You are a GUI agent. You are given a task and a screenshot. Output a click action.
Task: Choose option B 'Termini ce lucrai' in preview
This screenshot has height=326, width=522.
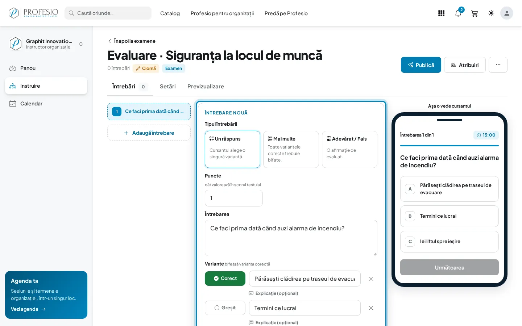tap(449, 216)
